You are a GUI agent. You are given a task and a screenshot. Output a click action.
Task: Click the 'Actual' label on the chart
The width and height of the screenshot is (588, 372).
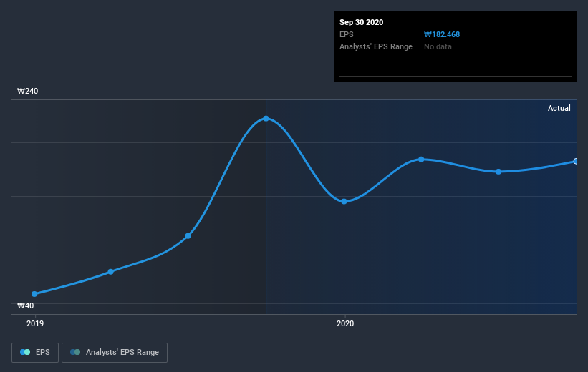[559, 108]
